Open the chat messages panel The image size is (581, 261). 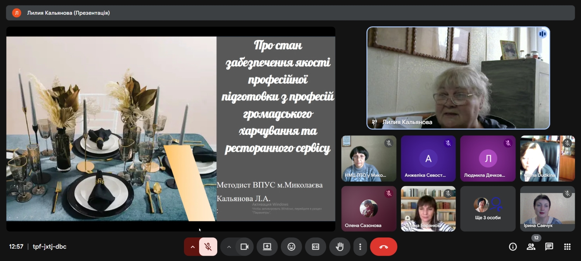(549, 247)
